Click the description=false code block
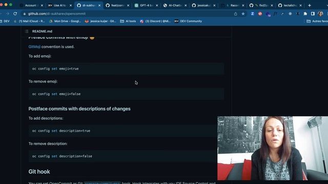This screenshot has height=184, width=328. tap(123, 156)
